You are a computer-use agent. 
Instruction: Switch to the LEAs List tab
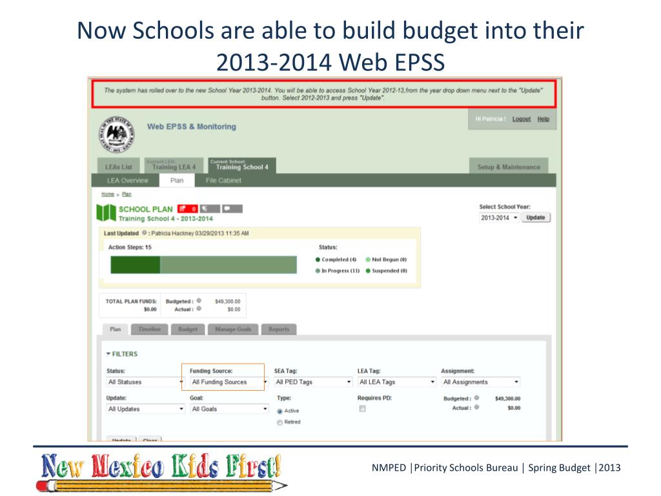(x=119, y=166)
